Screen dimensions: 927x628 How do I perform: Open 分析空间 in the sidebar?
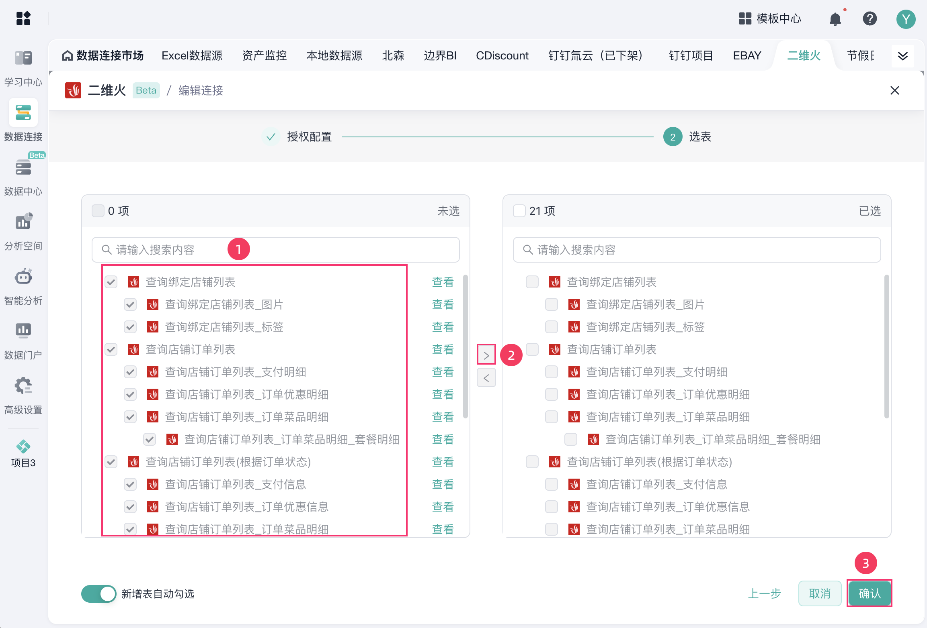click(x=23, y=231)
